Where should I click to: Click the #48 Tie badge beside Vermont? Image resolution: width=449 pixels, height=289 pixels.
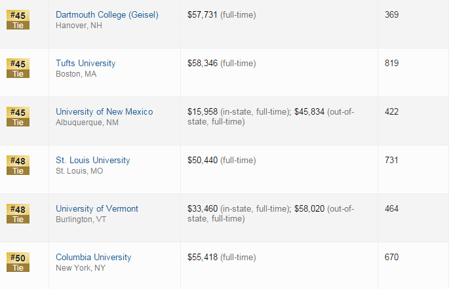(x=18, y=214)
